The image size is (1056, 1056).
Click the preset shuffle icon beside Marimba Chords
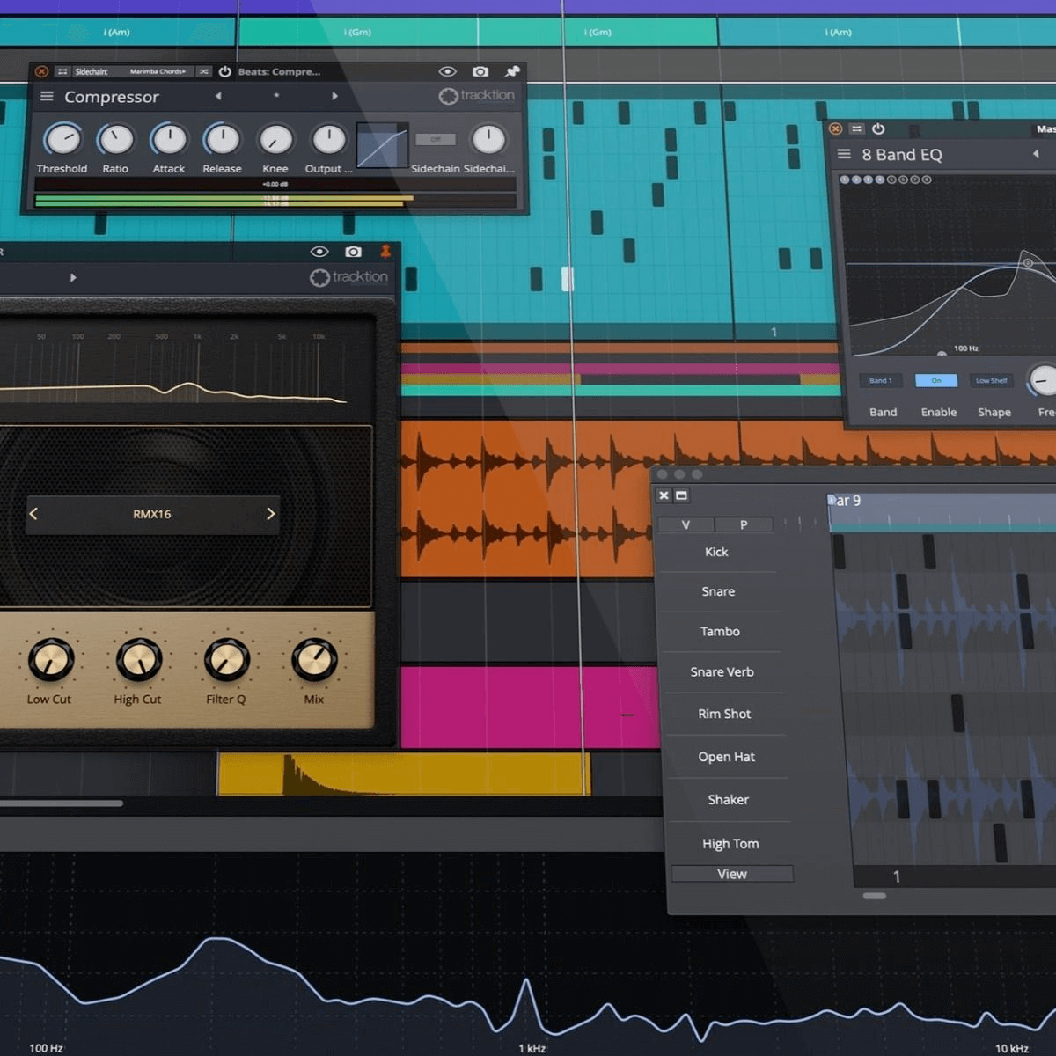click(202, 72)
